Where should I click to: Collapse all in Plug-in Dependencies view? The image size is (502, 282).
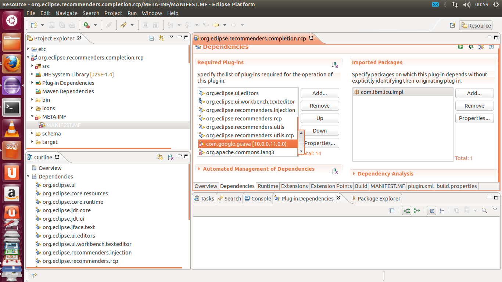[x=392, y=211]
